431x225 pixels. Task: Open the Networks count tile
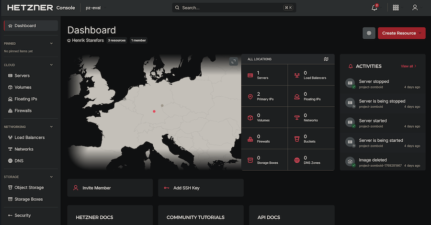click(311, 117)
